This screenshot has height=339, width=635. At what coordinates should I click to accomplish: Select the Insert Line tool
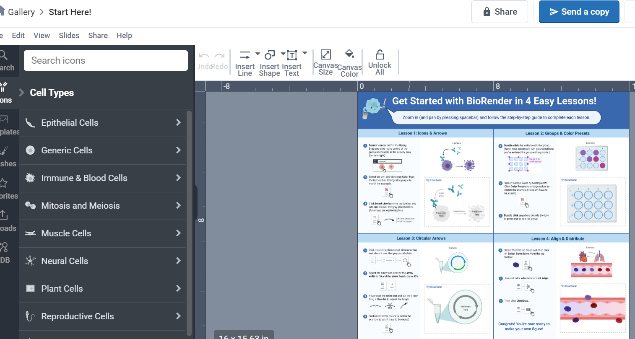tap(245, 63)
